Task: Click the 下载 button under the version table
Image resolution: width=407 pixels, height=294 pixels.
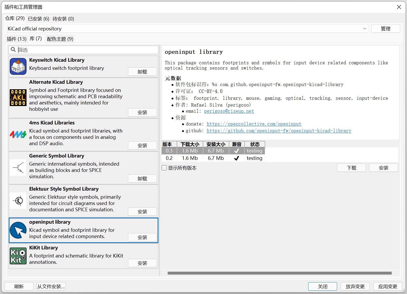Action: pos(352,168)
